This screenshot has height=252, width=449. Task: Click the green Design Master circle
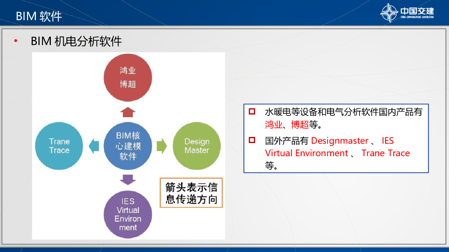(197, 146)
